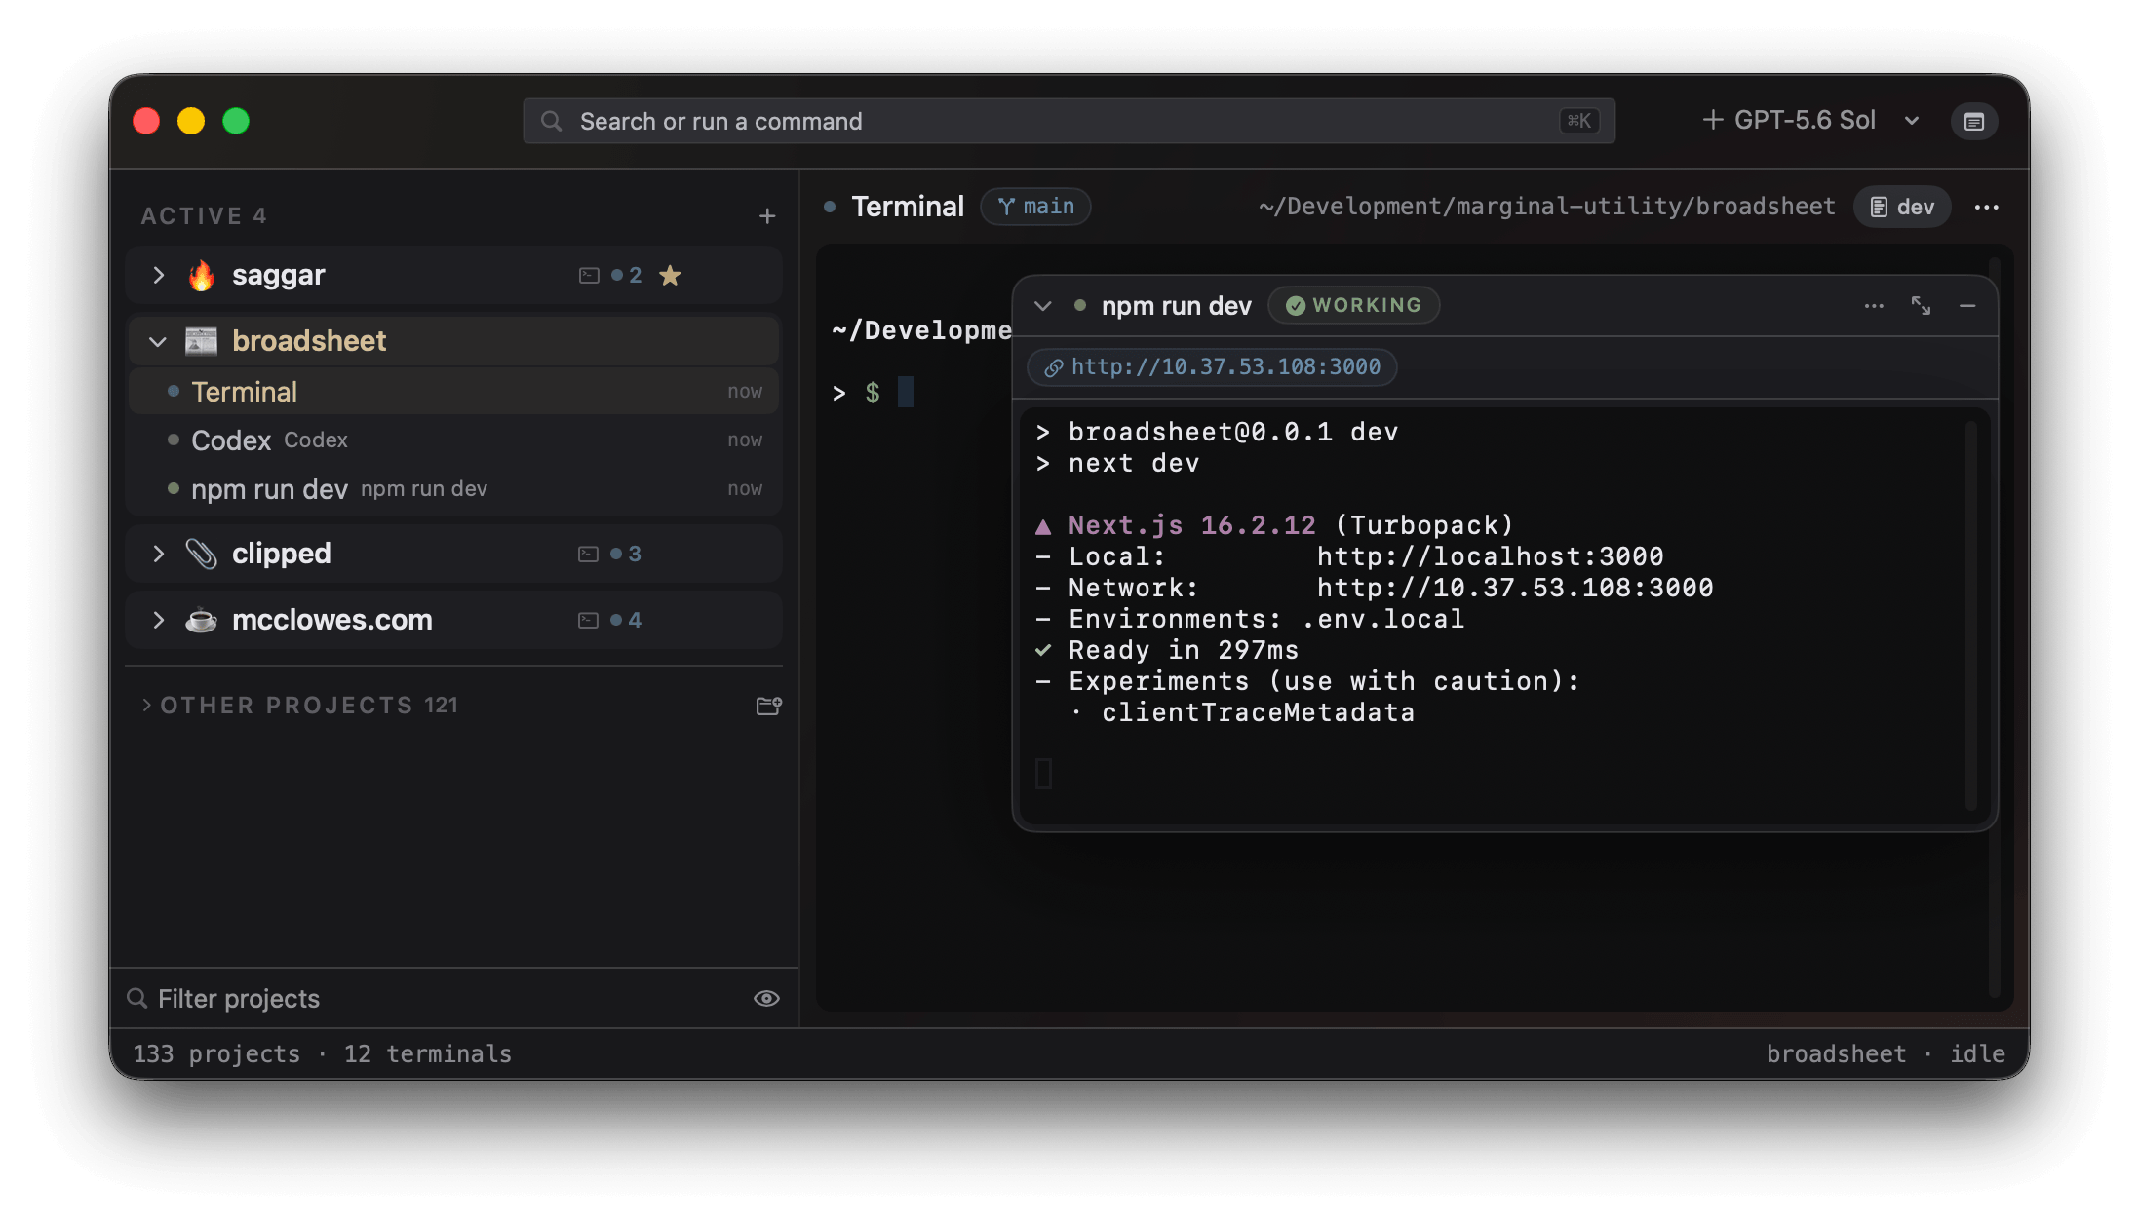The height and width of the screenshot is (1224, 2139).
Task: Select the broadsheet project name
Action: click(x=309, y=341)
